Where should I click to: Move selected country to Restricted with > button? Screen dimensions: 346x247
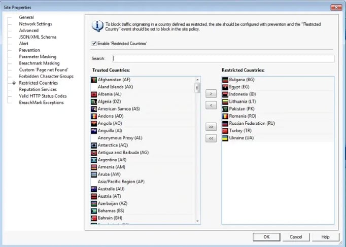(x=211, y=93)
